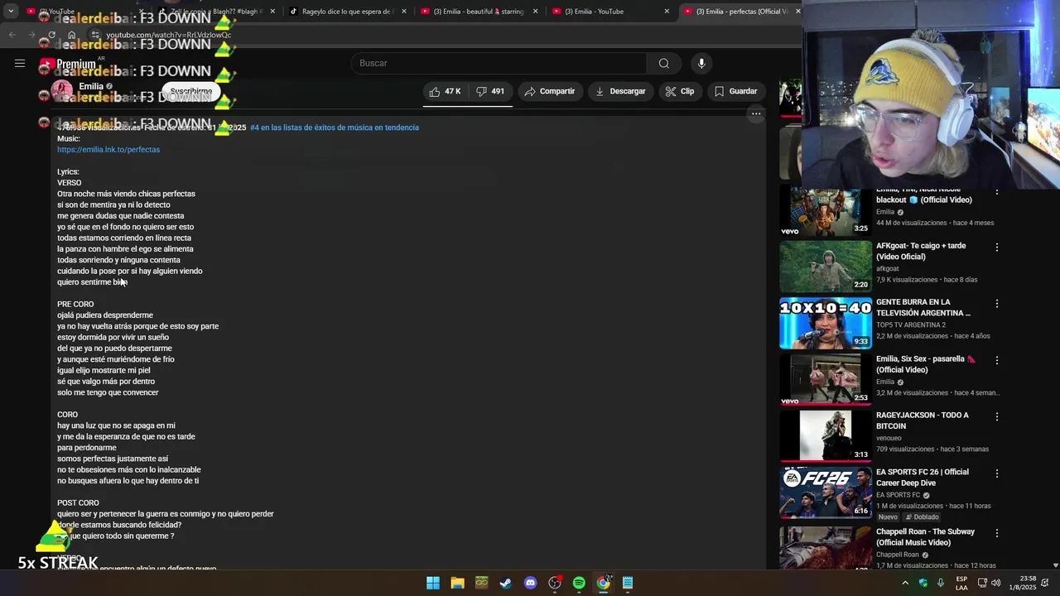Open TOP5 TV ARGENTINA 2 channel name
The width and height of the screenshot is (1060, 596).
[x=911, y=325]
